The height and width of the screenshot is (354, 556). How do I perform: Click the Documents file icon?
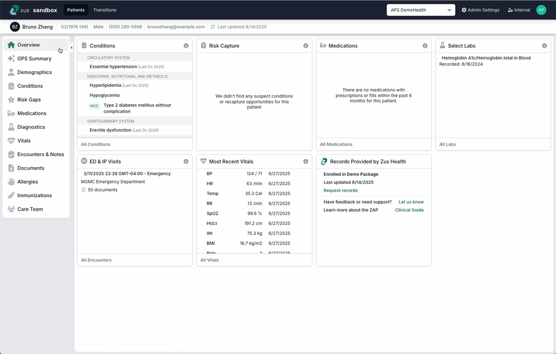click(11, 168)
